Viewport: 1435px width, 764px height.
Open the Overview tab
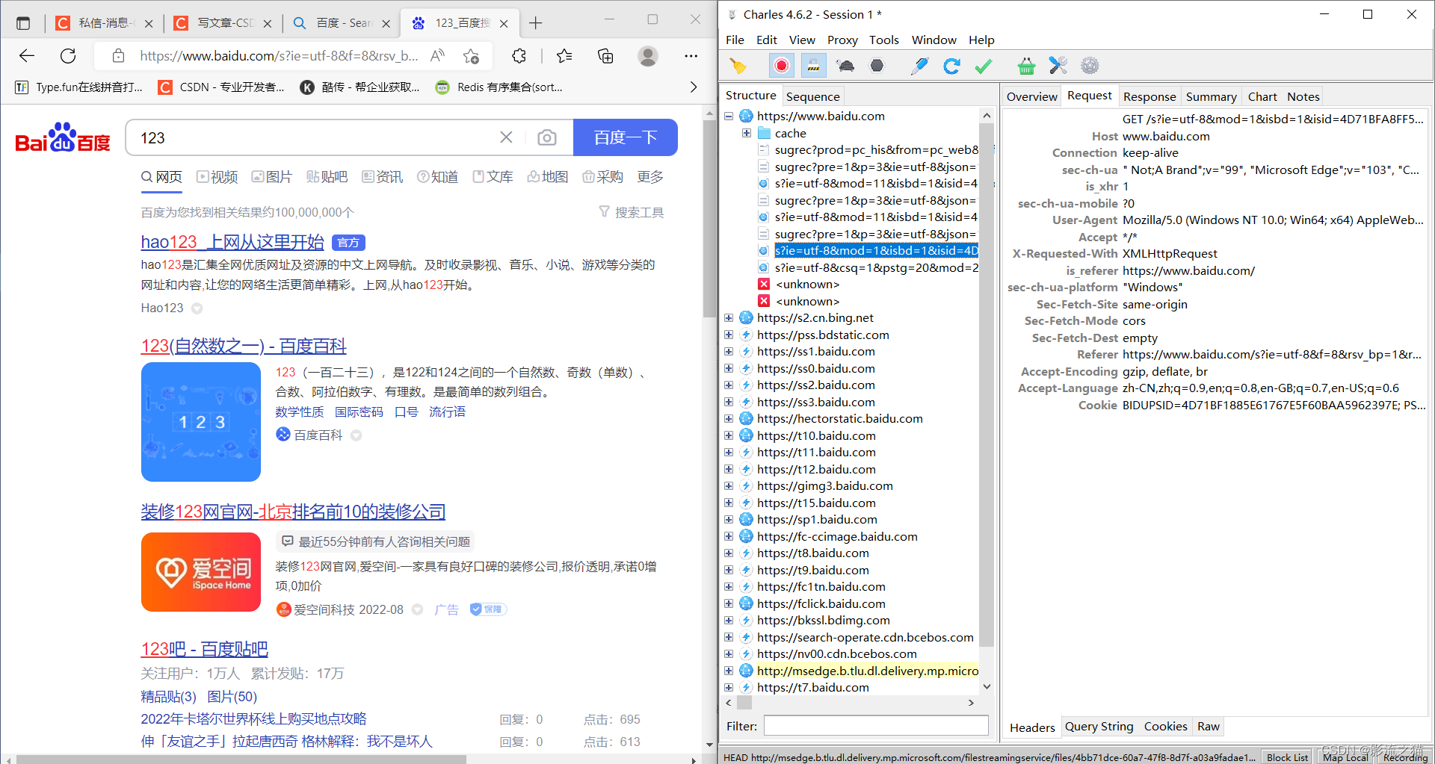(1031, 96)
